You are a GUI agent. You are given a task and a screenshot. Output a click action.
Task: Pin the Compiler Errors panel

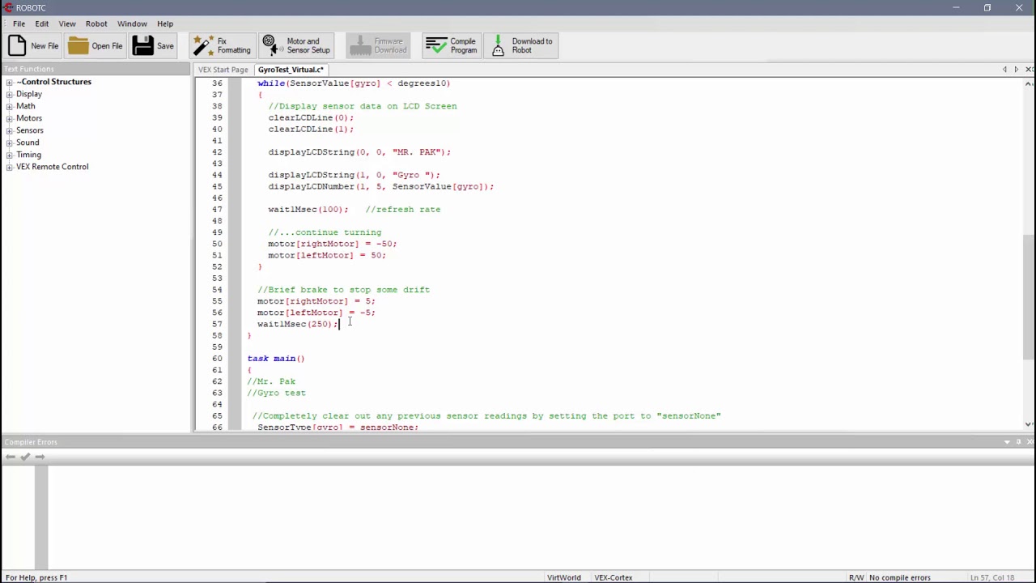point(1019,442)
